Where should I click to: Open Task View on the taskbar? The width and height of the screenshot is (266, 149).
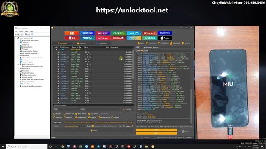(x=56, y=147)
